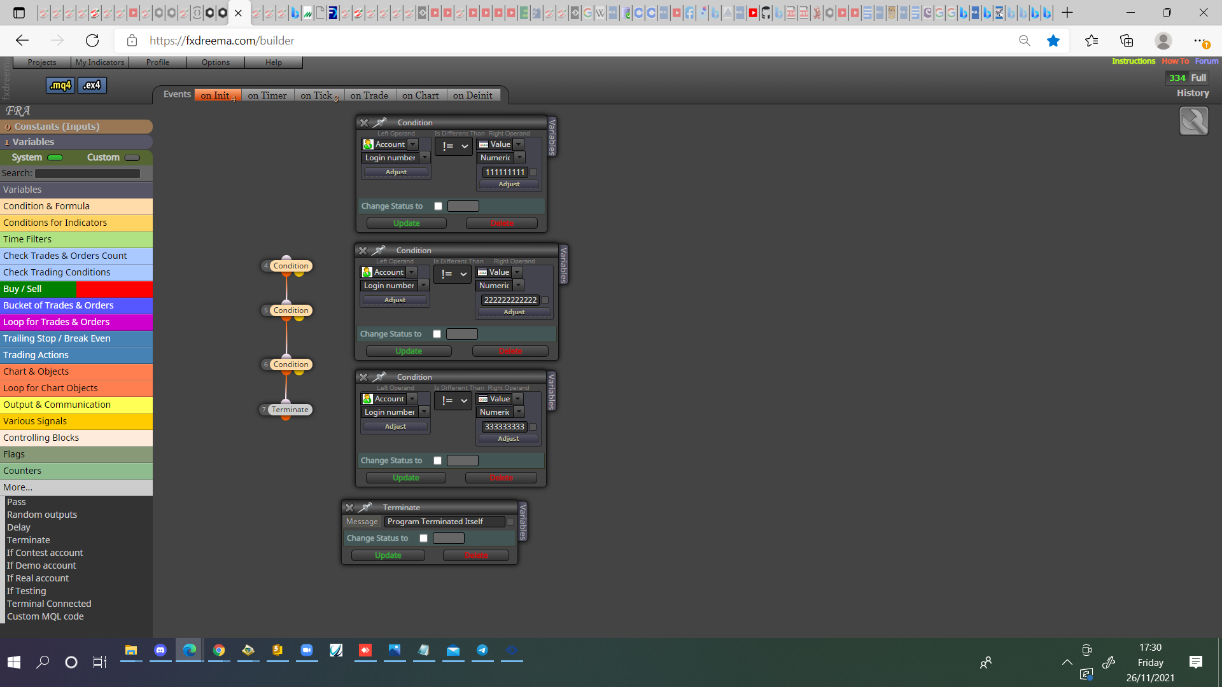Tick Change Status checkbox in Terminate panel

point(423,538)
